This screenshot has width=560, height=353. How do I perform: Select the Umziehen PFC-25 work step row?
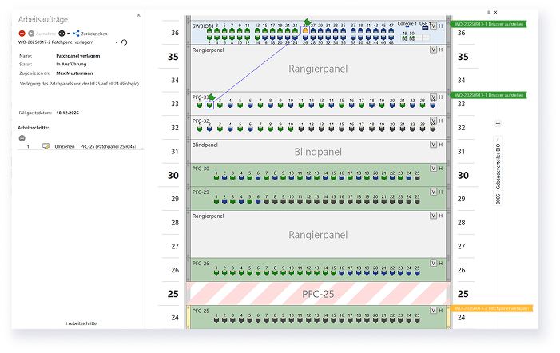(x=80, y=147)
